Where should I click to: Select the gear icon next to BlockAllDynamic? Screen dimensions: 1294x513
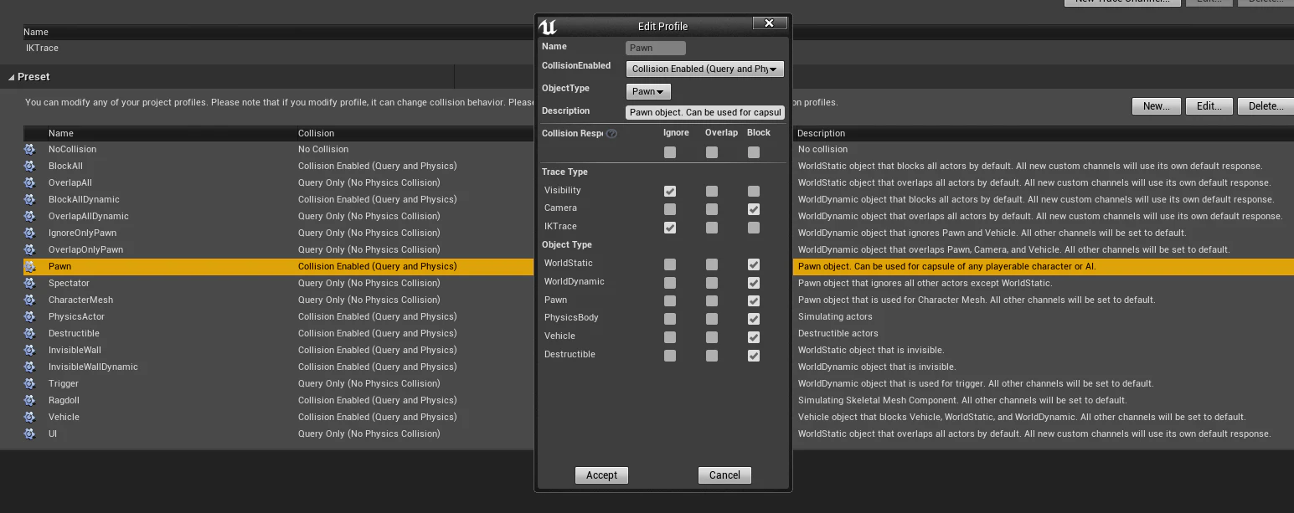click(x=29, y=199)
